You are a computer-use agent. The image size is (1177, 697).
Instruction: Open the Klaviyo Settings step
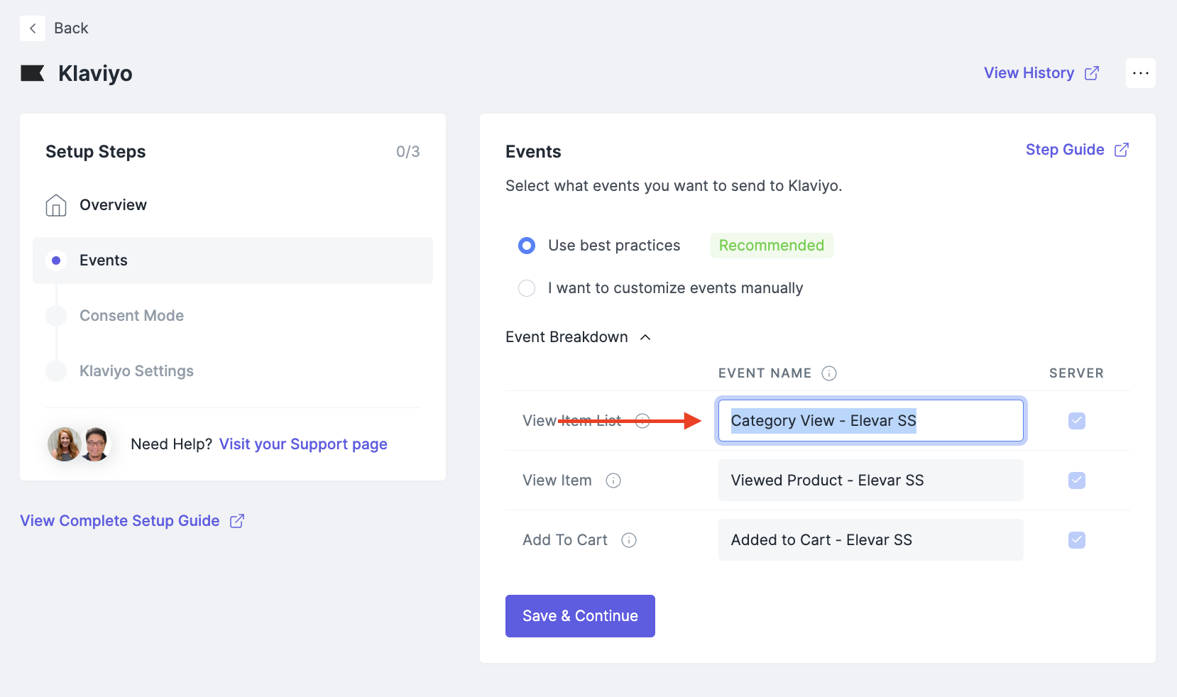point(136,371)
